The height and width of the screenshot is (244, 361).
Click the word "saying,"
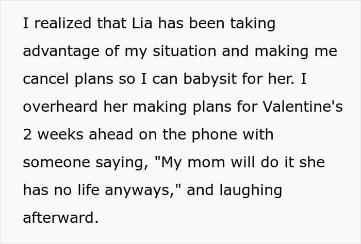point(122,163)
